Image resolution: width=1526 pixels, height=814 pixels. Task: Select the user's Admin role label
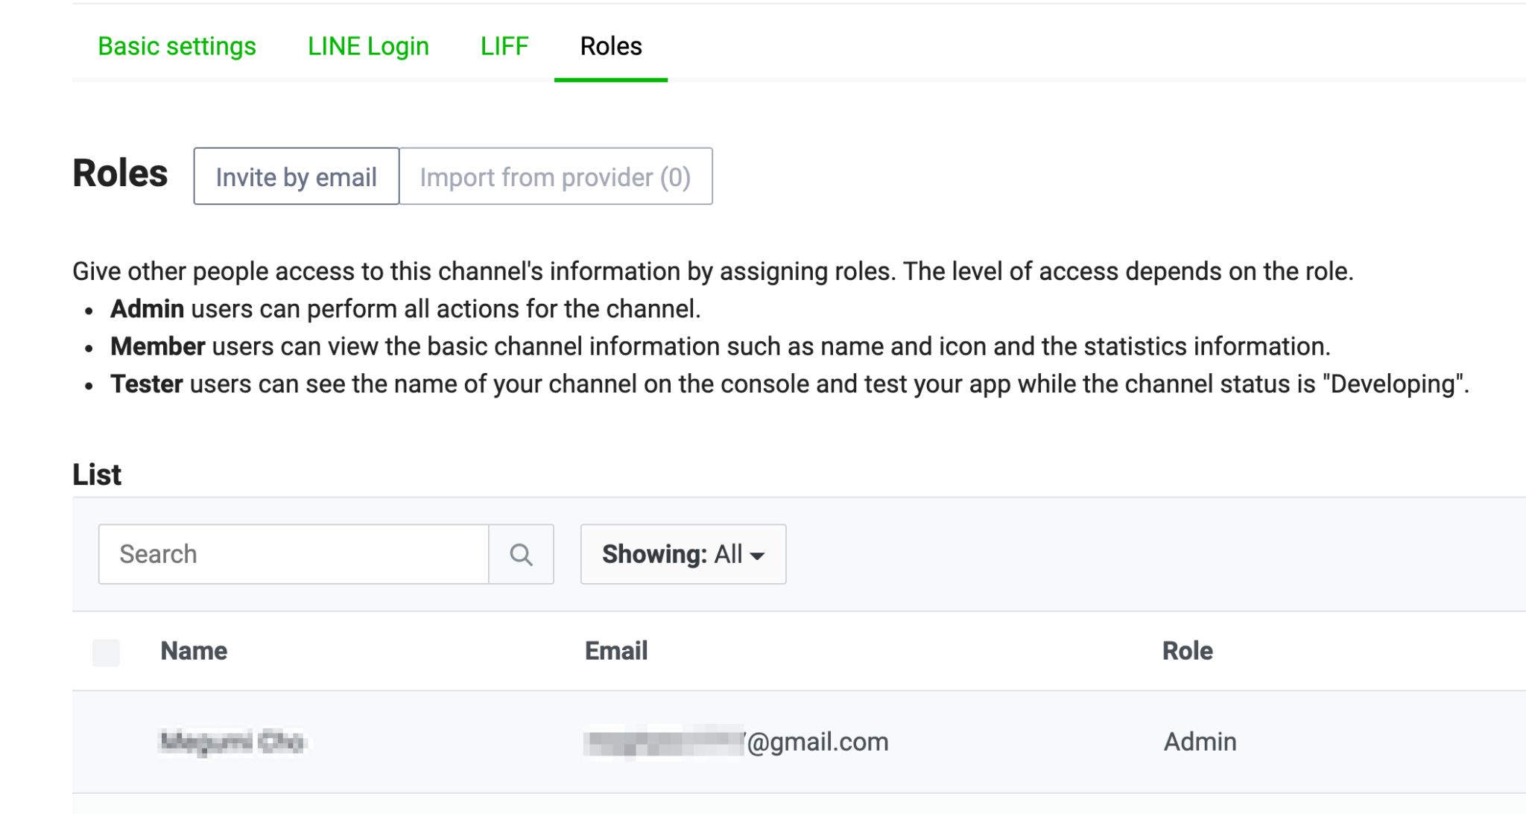[x=1199, y=742]
